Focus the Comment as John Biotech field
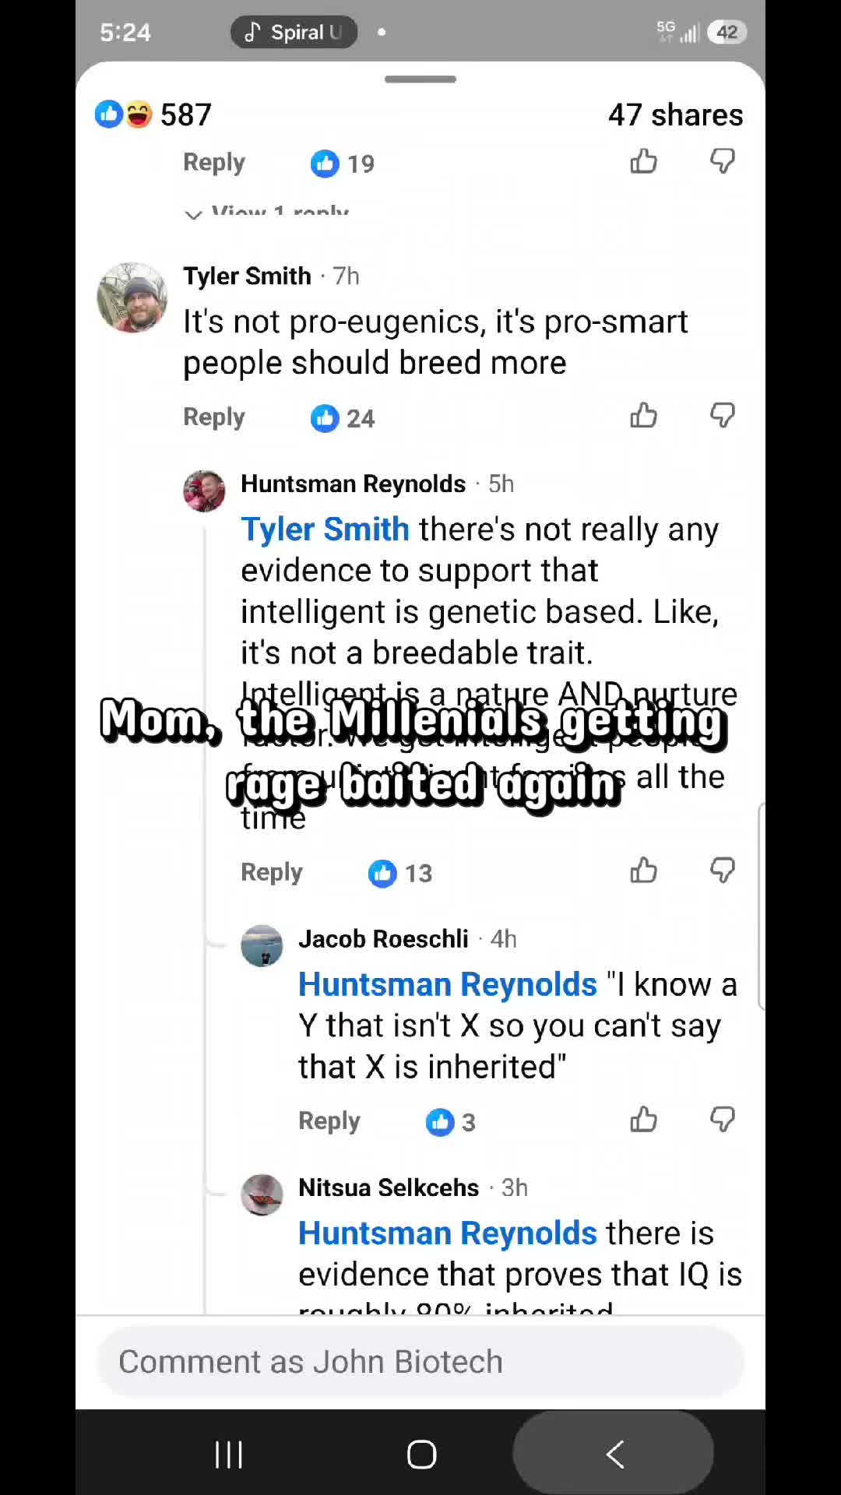This screenshot has height=1495, width=841. [420, 1362]
